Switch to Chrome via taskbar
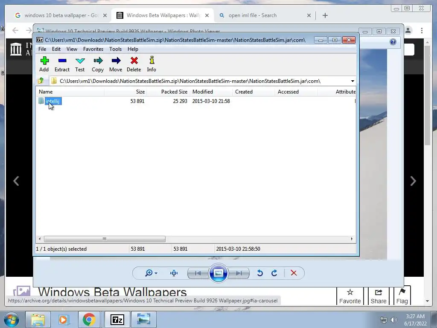Image resolution: width=437 pixels, height=328 pixels. coord(89,319)
